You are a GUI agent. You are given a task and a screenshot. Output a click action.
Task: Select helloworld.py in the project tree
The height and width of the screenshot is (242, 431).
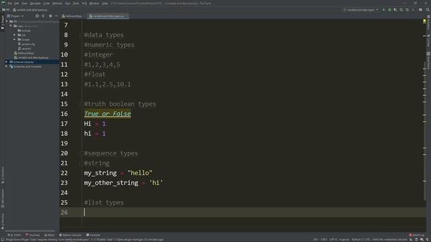[24, 53]
